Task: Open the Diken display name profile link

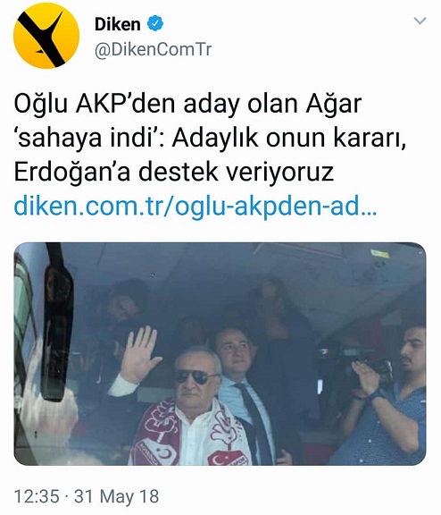Action: point(117,24)
